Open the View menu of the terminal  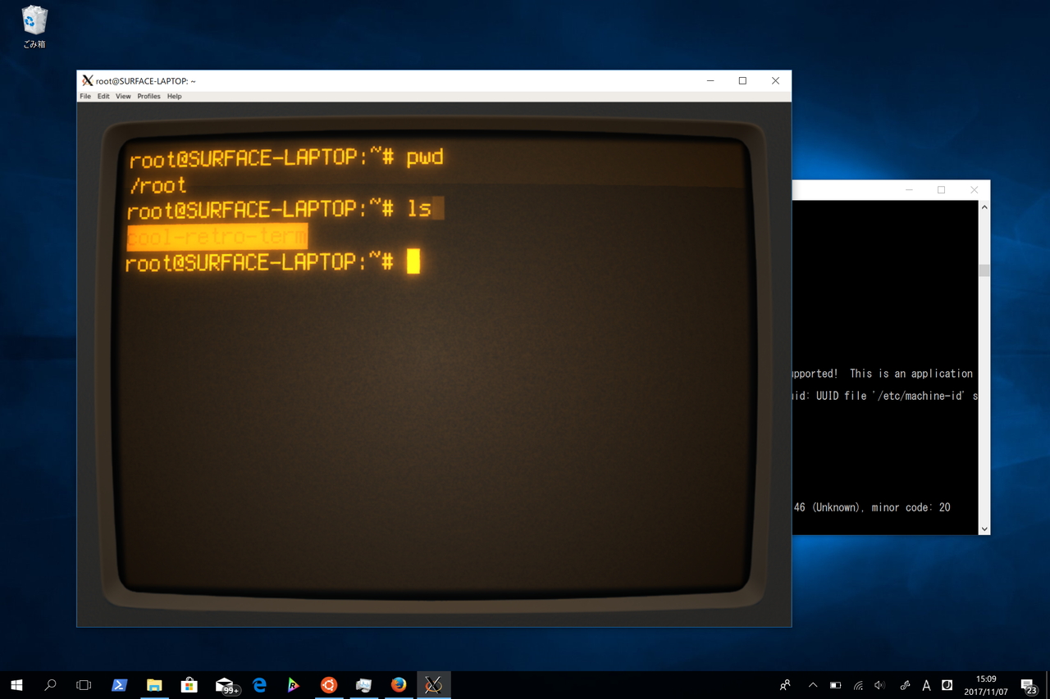(x=122, y=96)
